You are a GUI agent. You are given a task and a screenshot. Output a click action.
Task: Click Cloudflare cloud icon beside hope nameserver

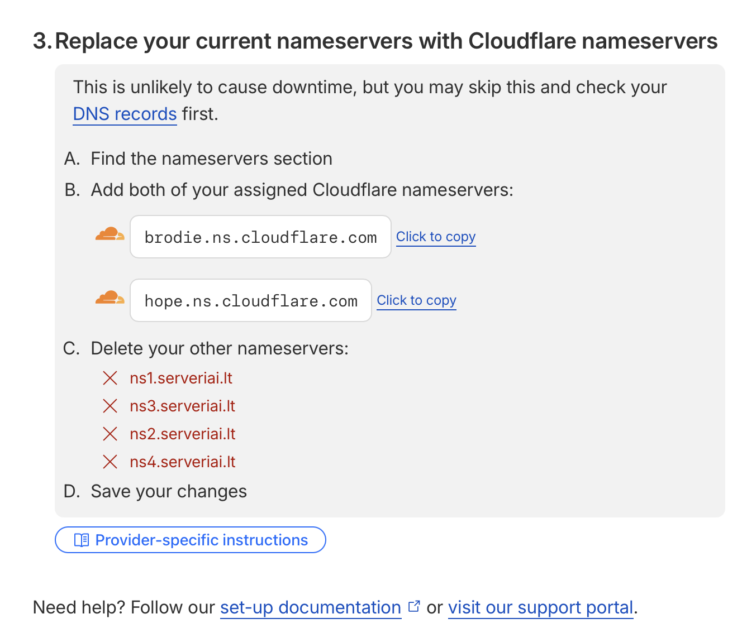coord(110,298)
